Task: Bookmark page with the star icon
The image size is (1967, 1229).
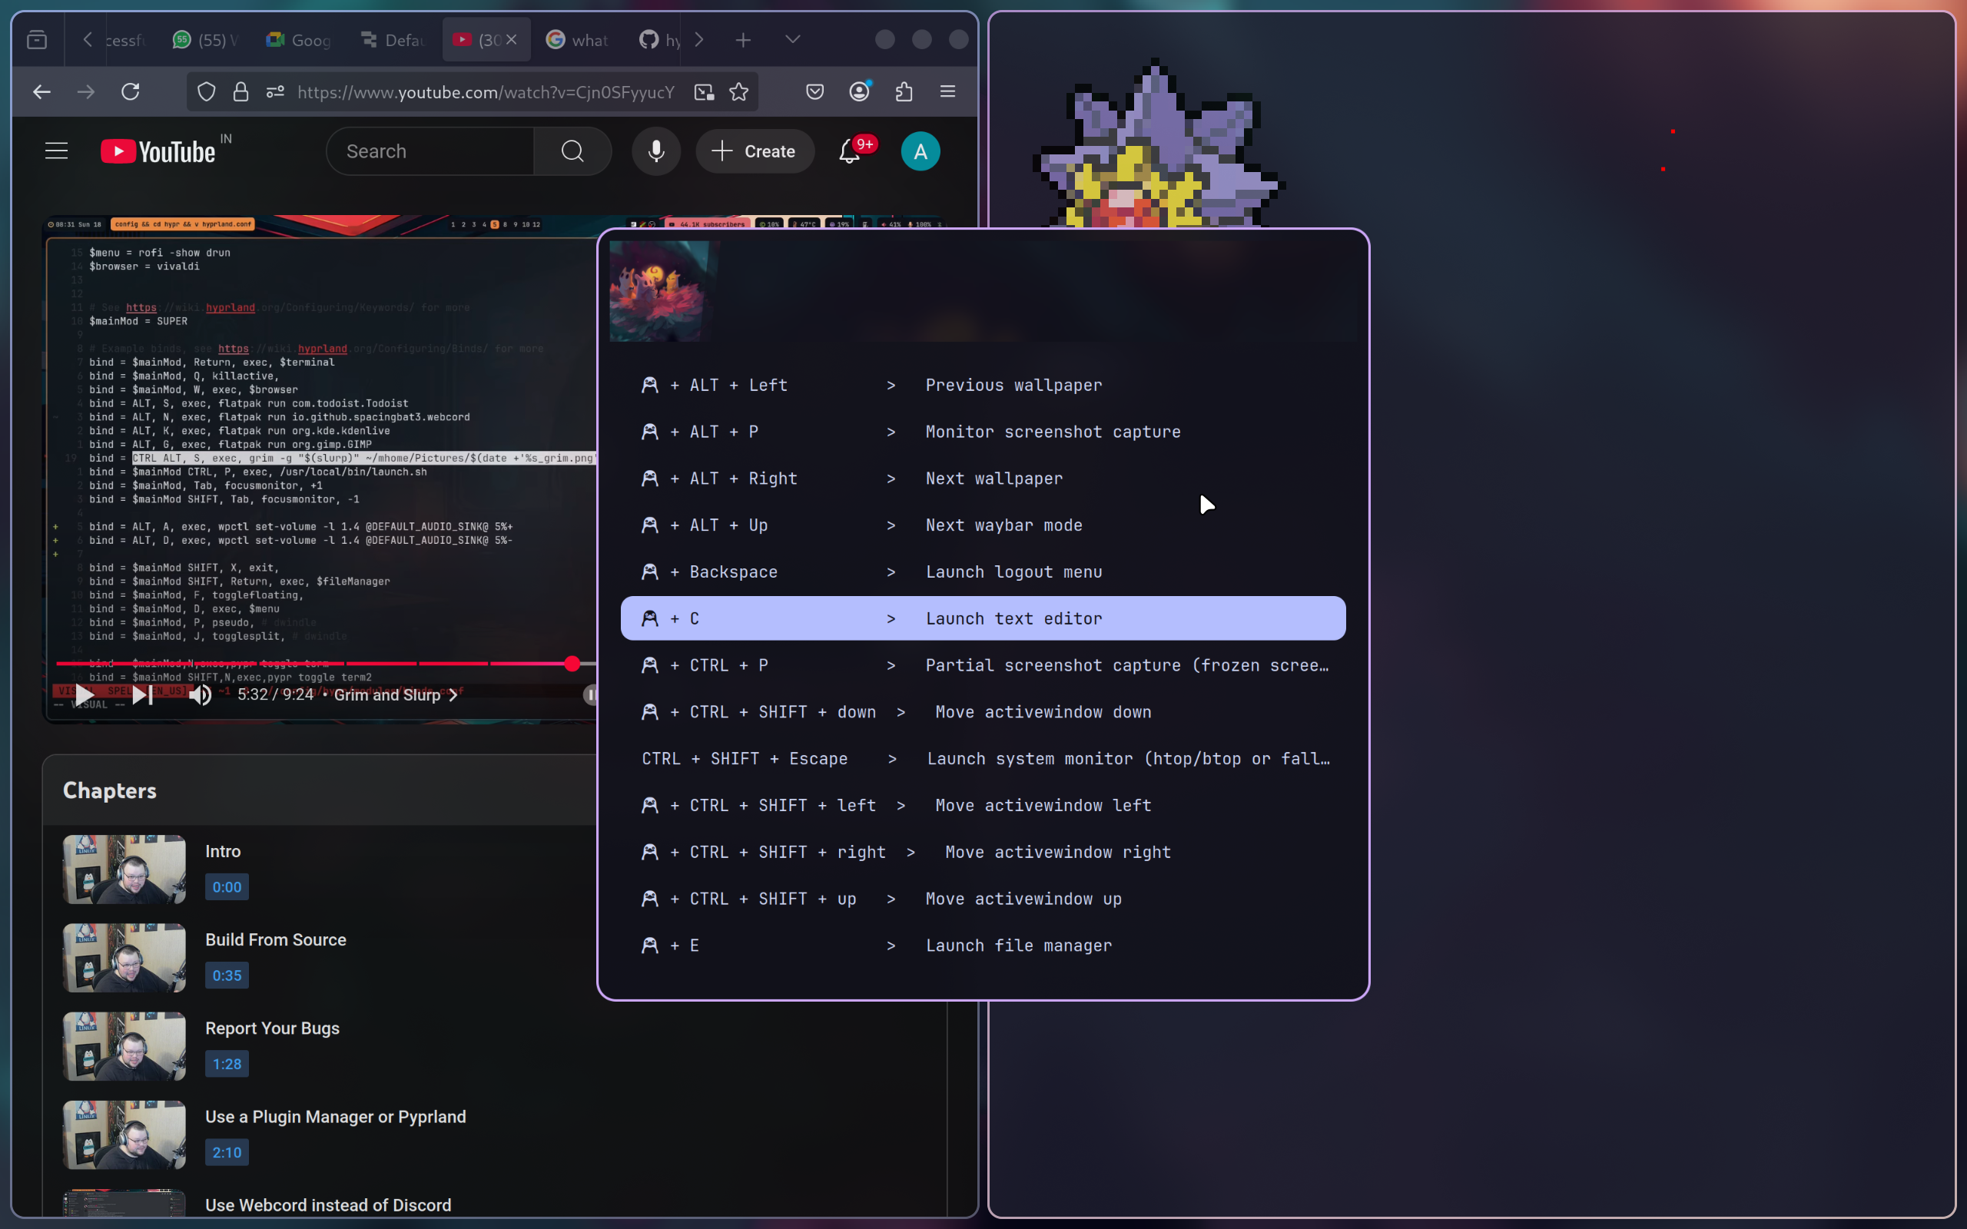Action: click(x=739, y=92)
